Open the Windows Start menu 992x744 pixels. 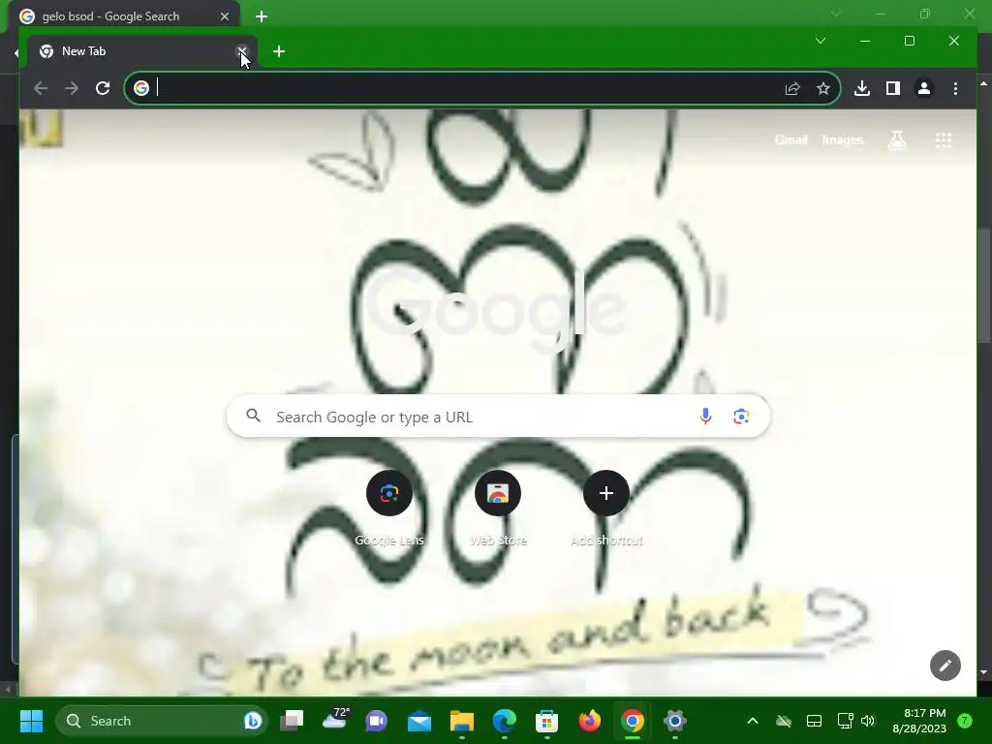pos(31,721)
